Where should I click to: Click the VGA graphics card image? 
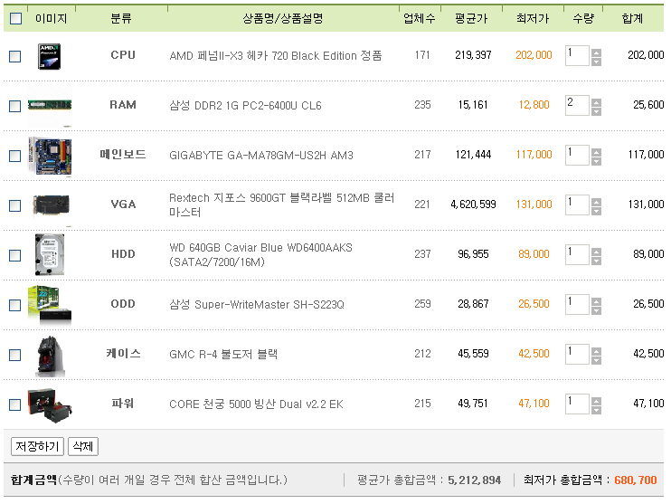click(50, 205)
